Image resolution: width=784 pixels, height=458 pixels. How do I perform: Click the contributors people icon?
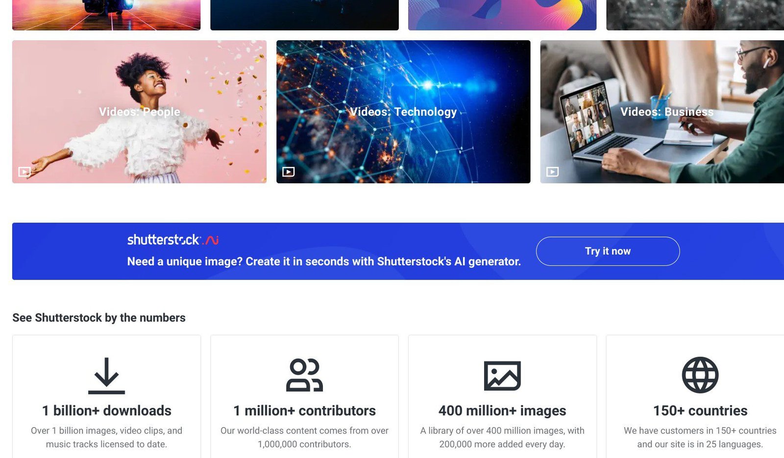(x=304, y=375)
